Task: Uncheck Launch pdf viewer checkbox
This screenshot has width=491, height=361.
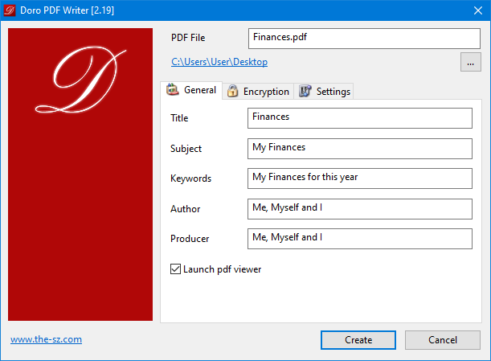Action: tap(176, 269)
